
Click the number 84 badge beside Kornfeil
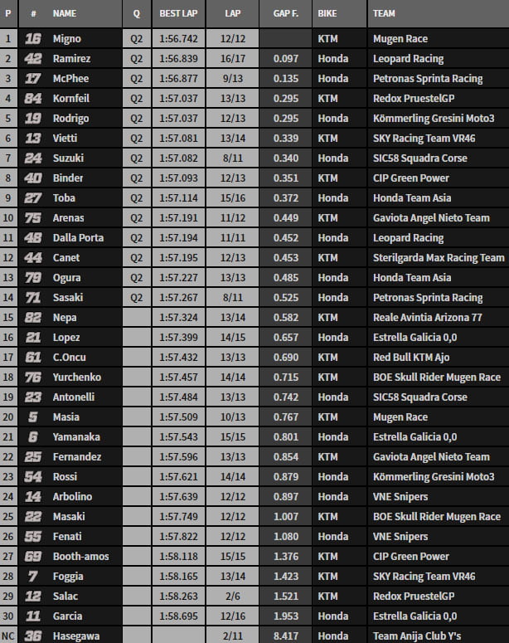tap(32, 99)
